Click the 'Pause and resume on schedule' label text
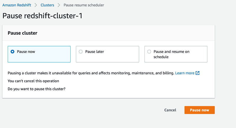Image resolution: width=236 pixels, height=128 pixels. coord(171,54)
